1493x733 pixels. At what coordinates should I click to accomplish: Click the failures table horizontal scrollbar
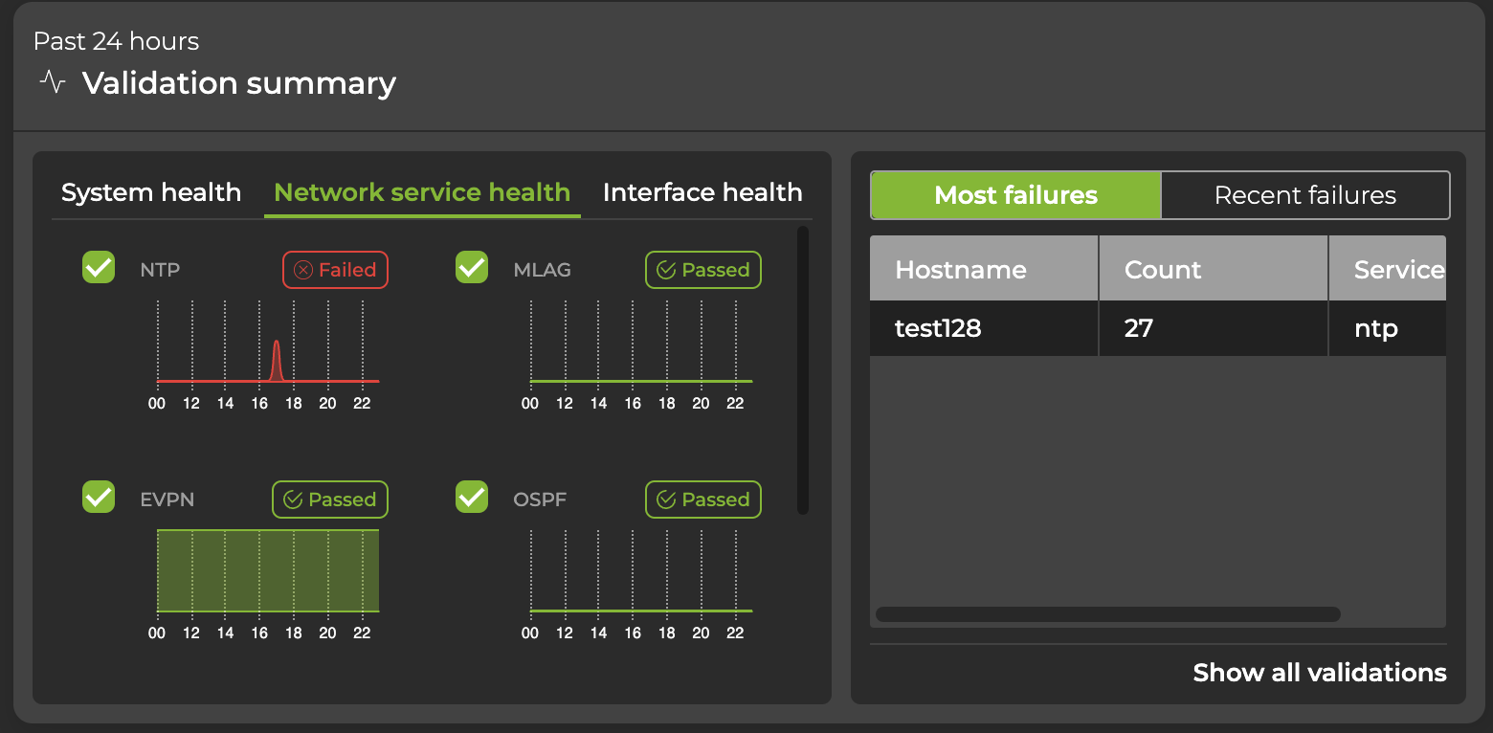[1107, 614]
